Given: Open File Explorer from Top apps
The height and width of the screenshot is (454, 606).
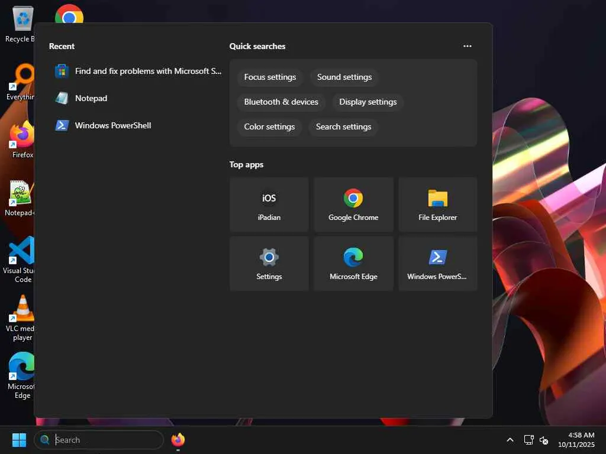Looking at the screenshot, I should [x=437, y=205].
